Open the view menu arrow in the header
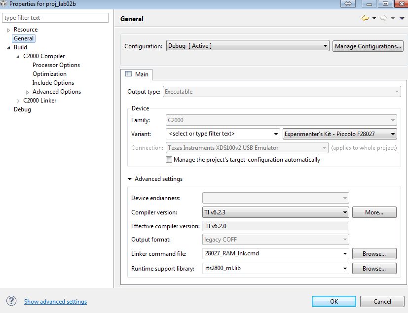The image size is (408, 313). tap(401, 18)
